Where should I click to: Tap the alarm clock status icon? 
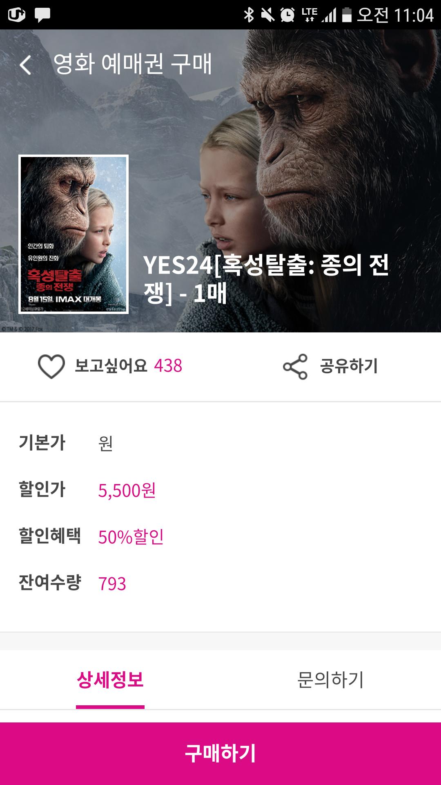287,15
